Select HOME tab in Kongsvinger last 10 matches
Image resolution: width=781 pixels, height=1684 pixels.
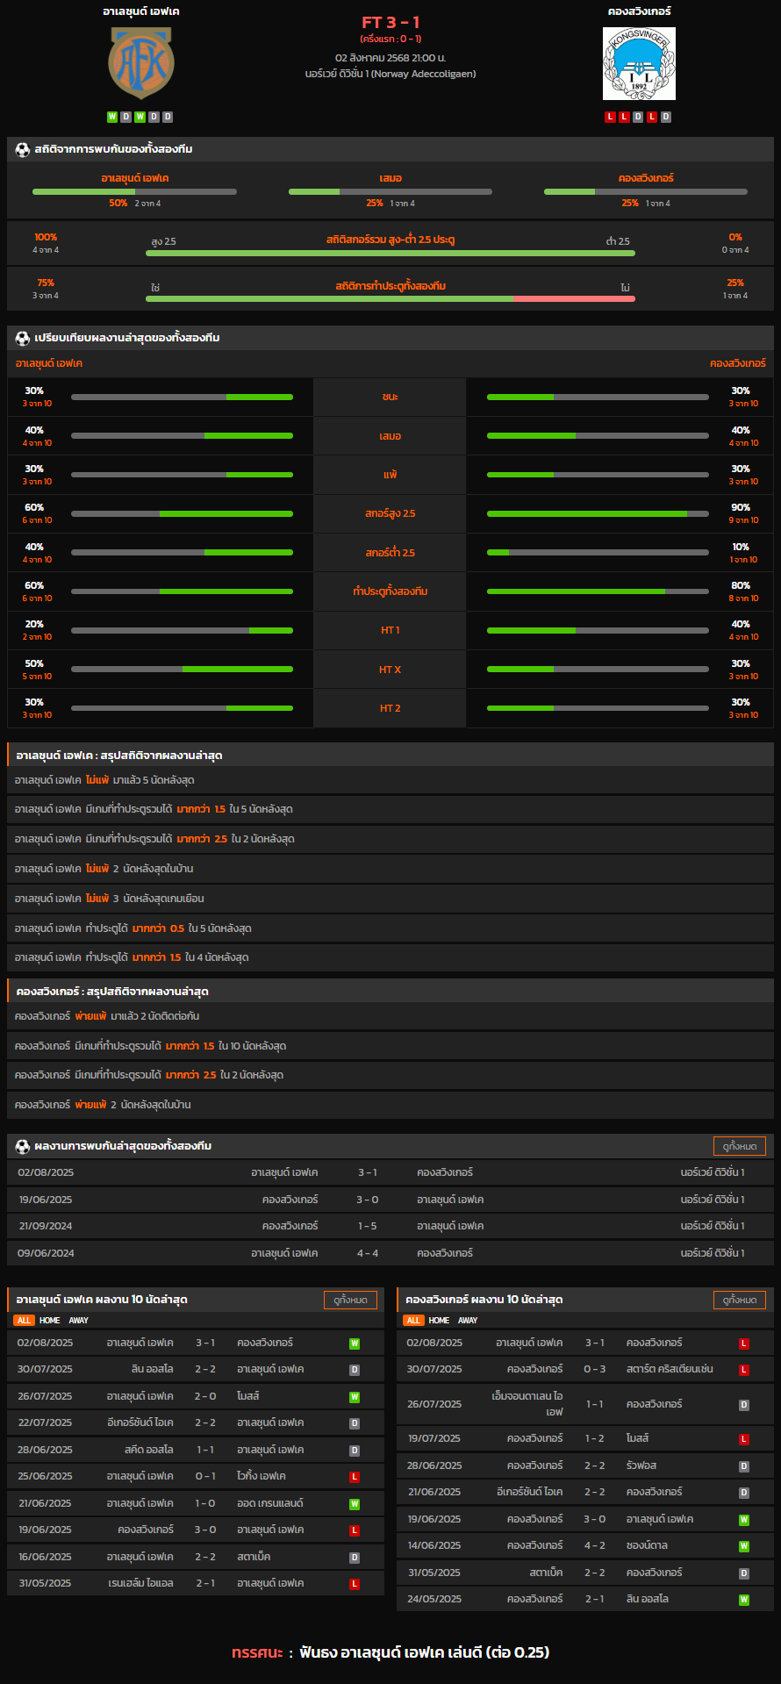[x=440, y=1321]
